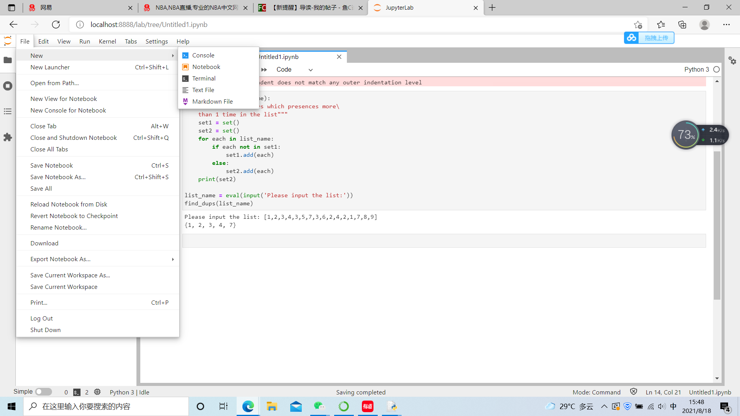Click the Tabs menu in menu bar
Image resolution: width=740 pixels, height=416 pixels.
[x=131, y=41]
